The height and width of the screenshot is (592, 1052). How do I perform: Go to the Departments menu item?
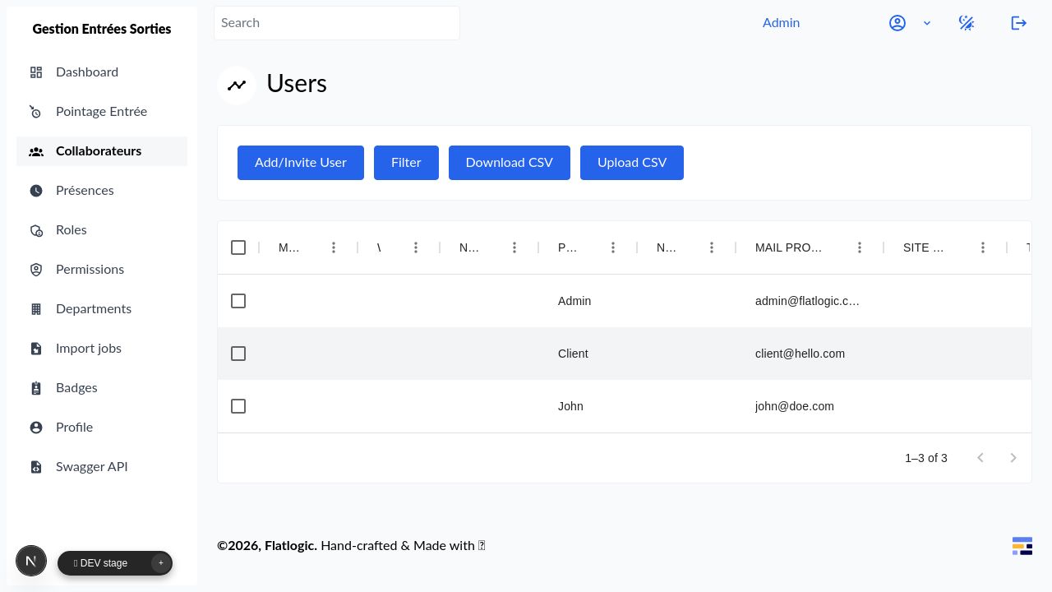pos(94,309)
